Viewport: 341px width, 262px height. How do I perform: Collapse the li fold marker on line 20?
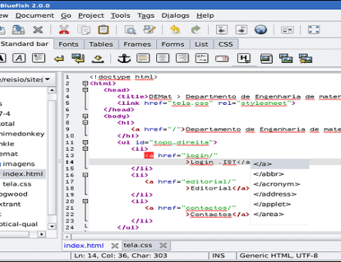pyautogui.click(x=85, y=201)
